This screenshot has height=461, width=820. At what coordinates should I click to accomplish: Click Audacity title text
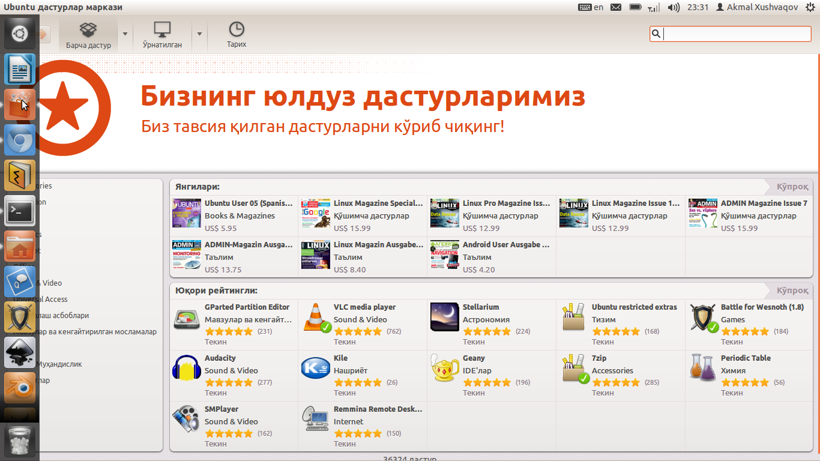[220, 358]
